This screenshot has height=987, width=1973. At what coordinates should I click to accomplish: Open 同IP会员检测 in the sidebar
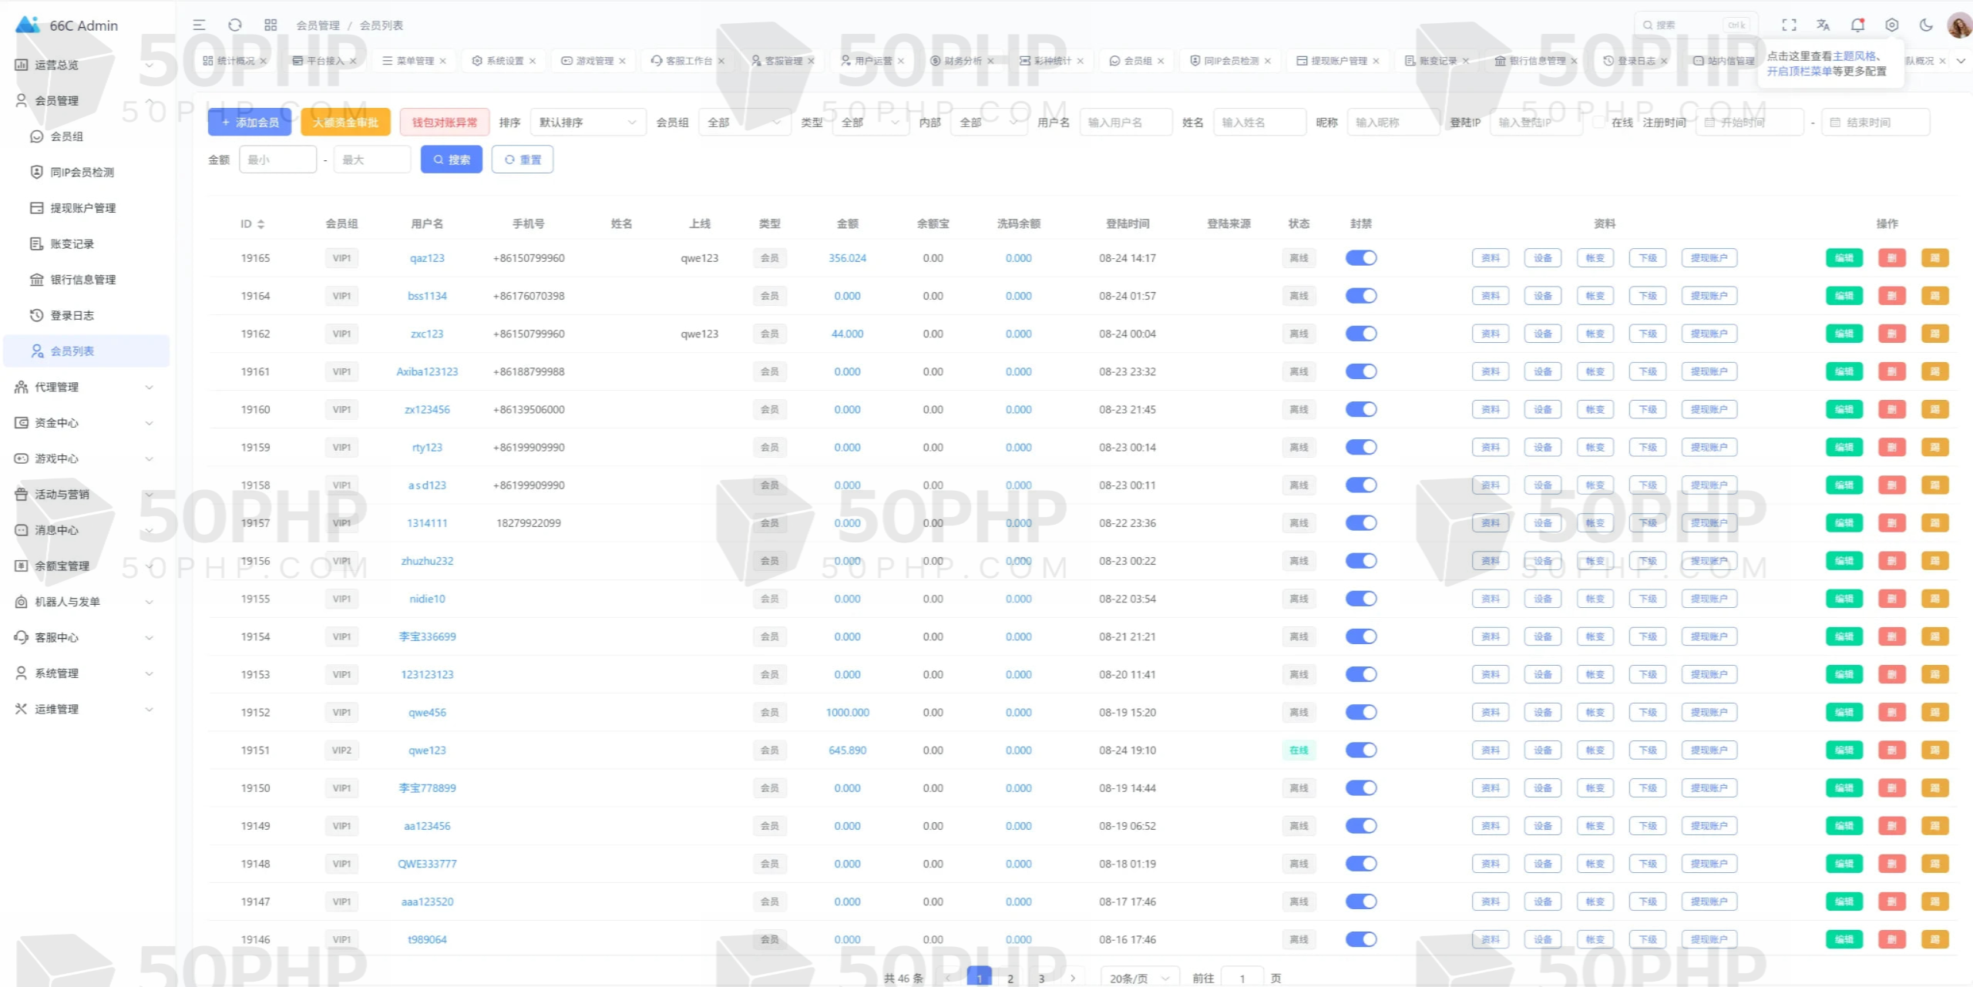click(x=82, y=172)
